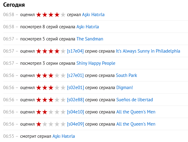Open episode link s04e10
This screenshot has height=142, width=188.
[x=76, y=112]
